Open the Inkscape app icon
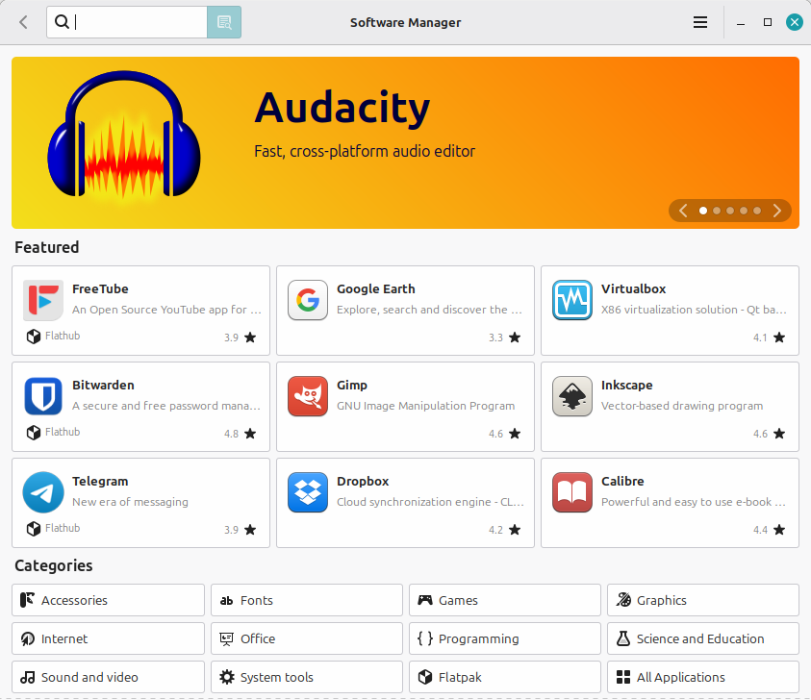The width and height of the screenshot is (811, 700). click(572, 396)
